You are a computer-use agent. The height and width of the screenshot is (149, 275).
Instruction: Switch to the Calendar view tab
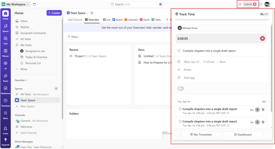coord(131,20)
